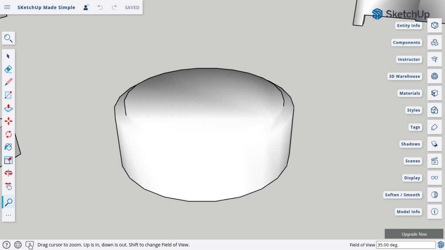Image resolution: width=445 pixels, height=250 pixels.
Task: Click the Select arrow tool
Action: tap(8, 56)
